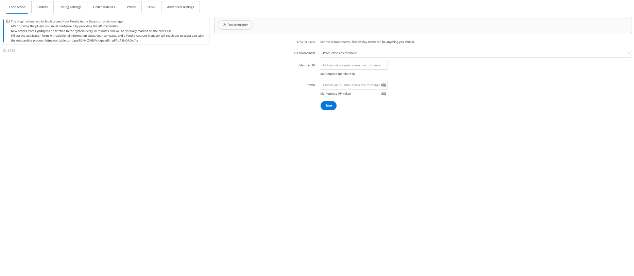Open the API environment dropdown
Viewport: 634px width, 276px height.
475,53
